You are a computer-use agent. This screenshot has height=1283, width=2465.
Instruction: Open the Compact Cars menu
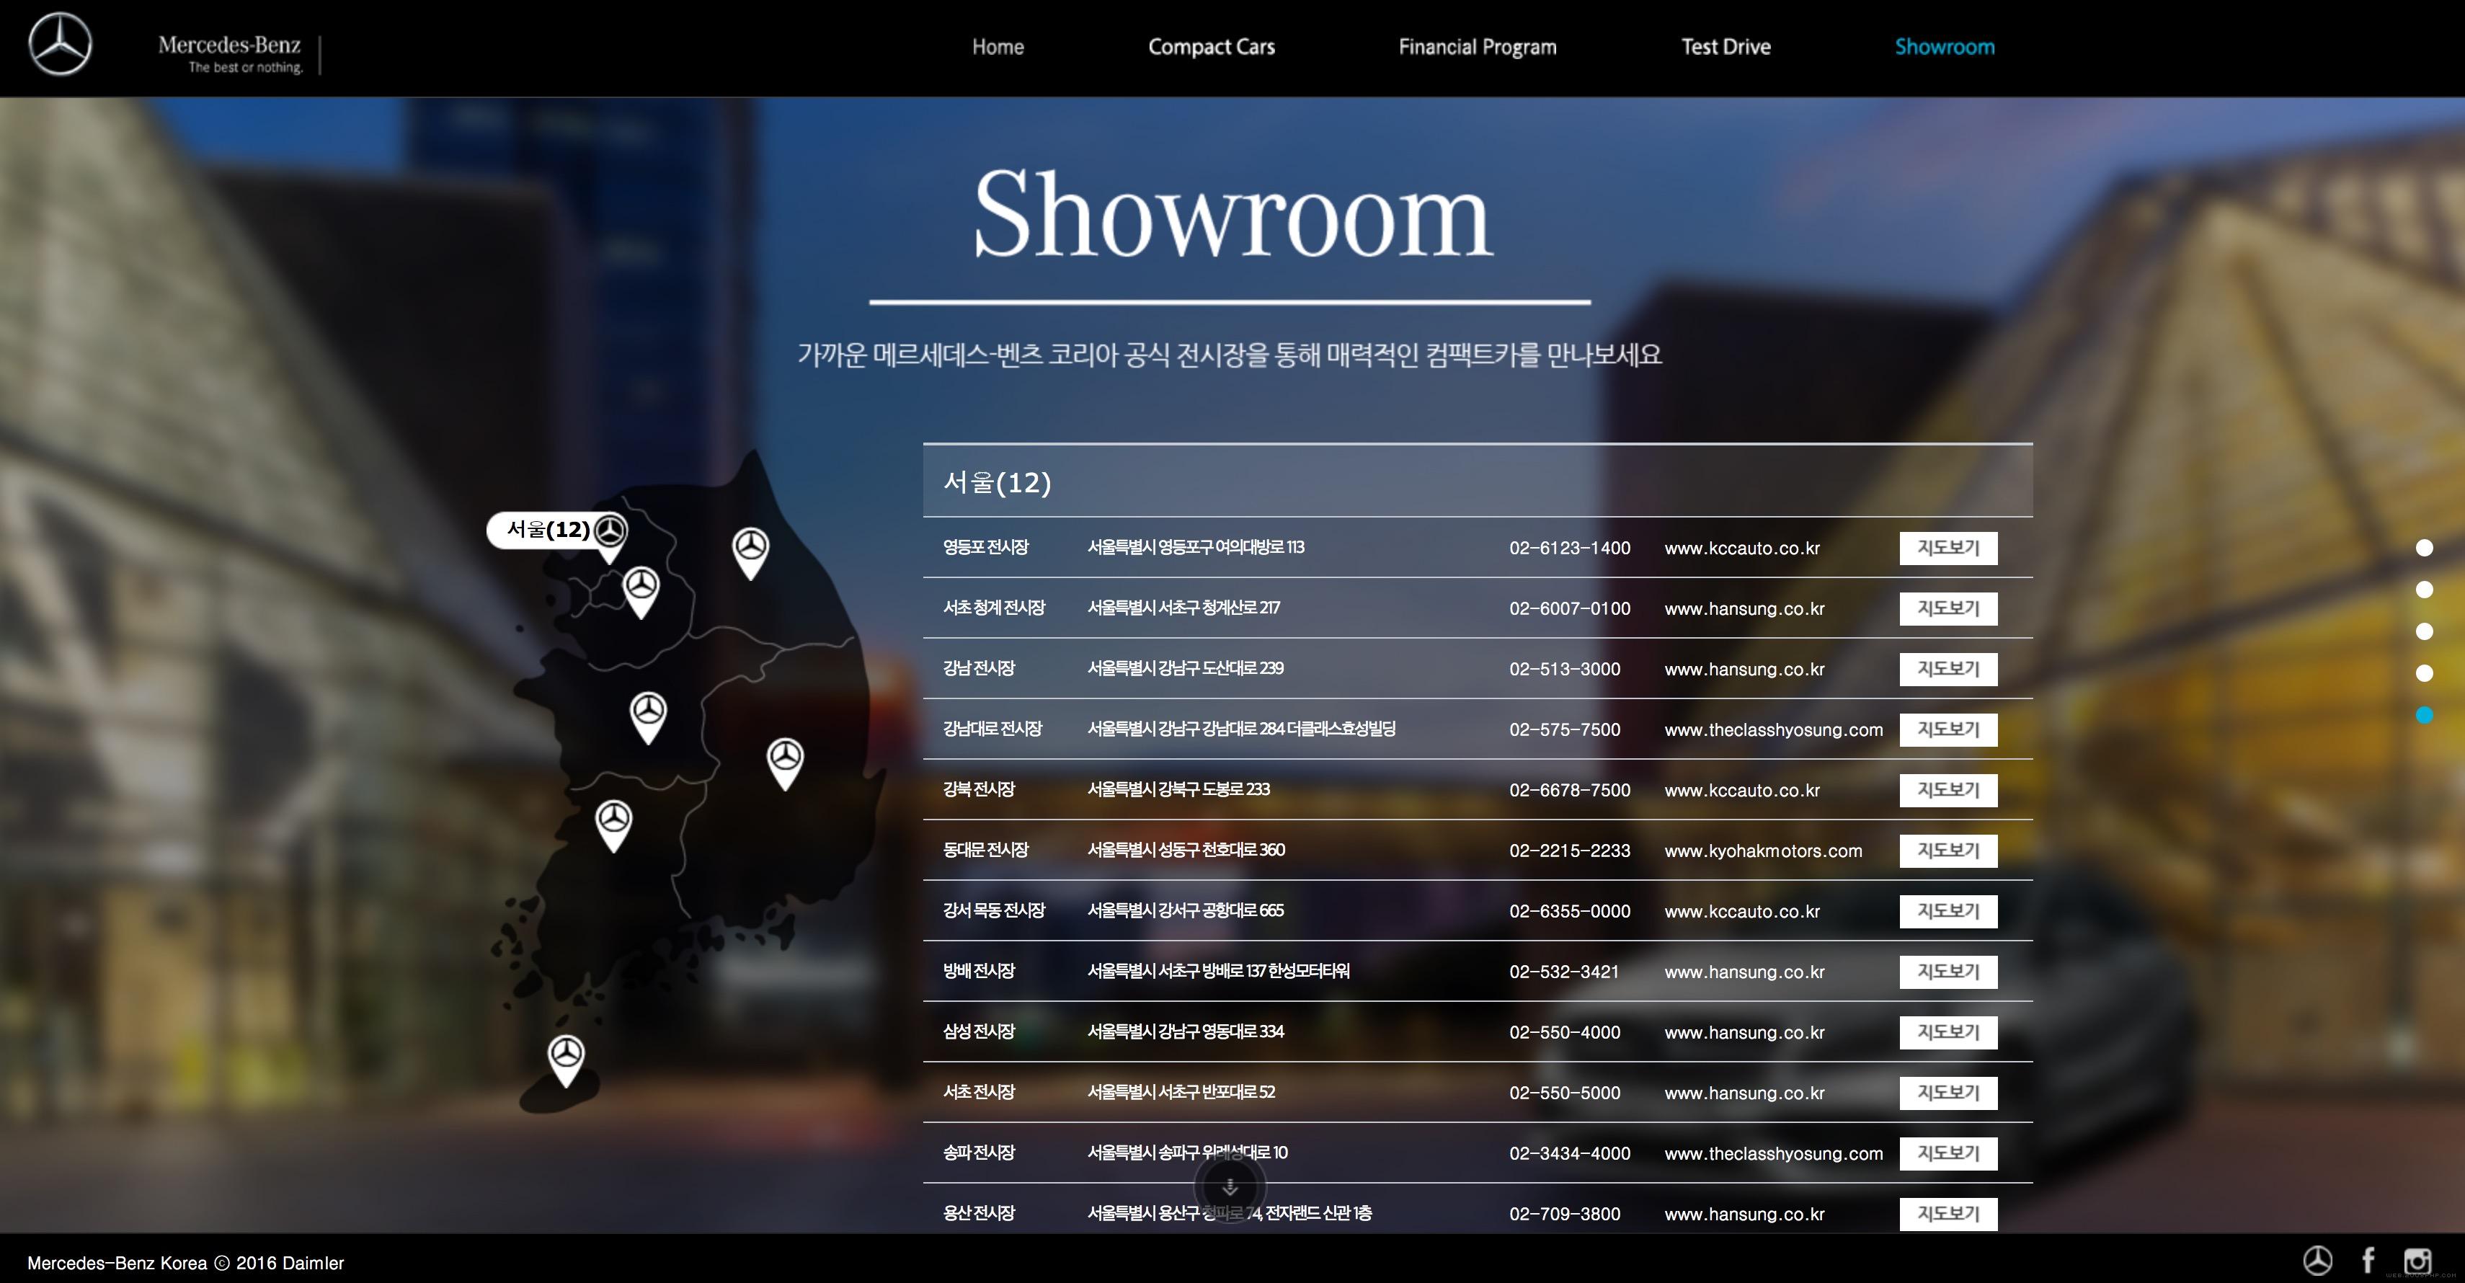[x=1212, y=47]
